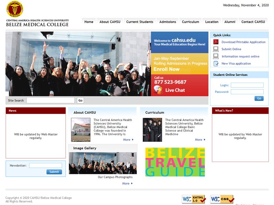Viewport: 274px width, 205px height.
Task: Click the W3C XHTML 1.0 validation badge
Action: pyautogui.click(x=194, y=199)
